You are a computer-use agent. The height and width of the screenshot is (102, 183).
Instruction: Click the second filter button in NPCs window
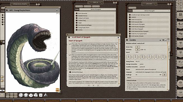88,6
